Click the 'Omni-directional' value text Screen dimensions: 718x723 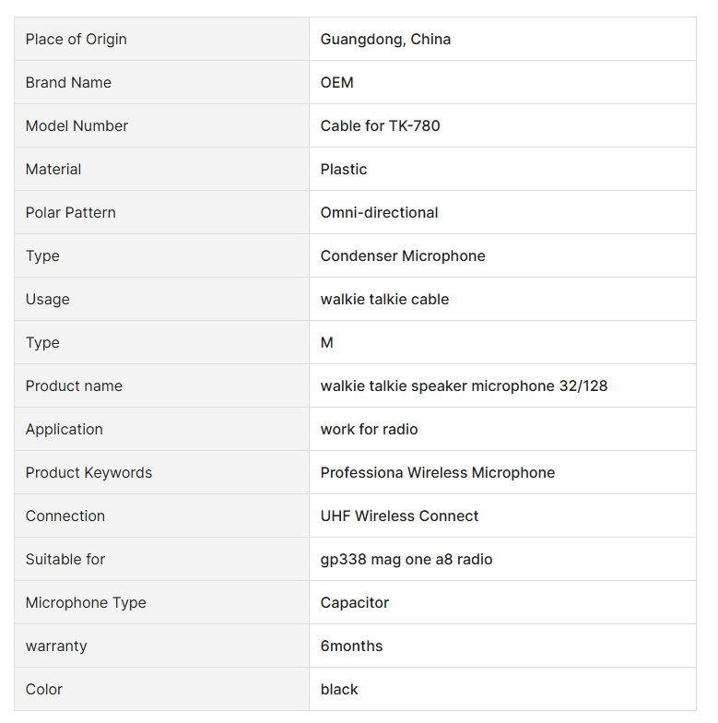click(x=379, y=212)
